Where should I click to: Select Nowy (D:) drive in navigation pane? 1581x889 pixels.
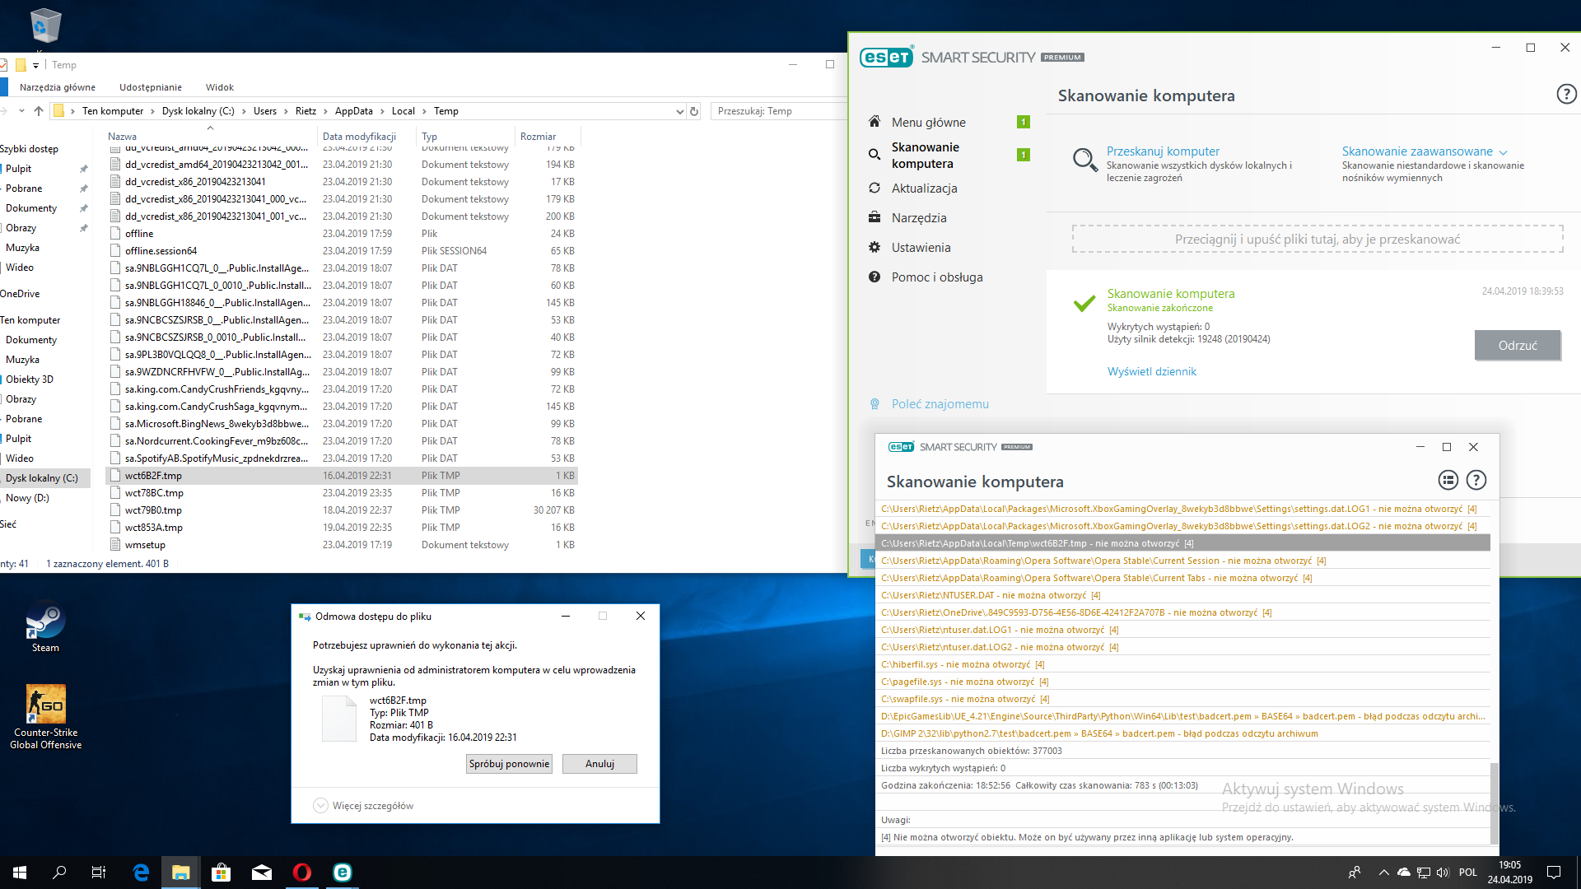27,497
